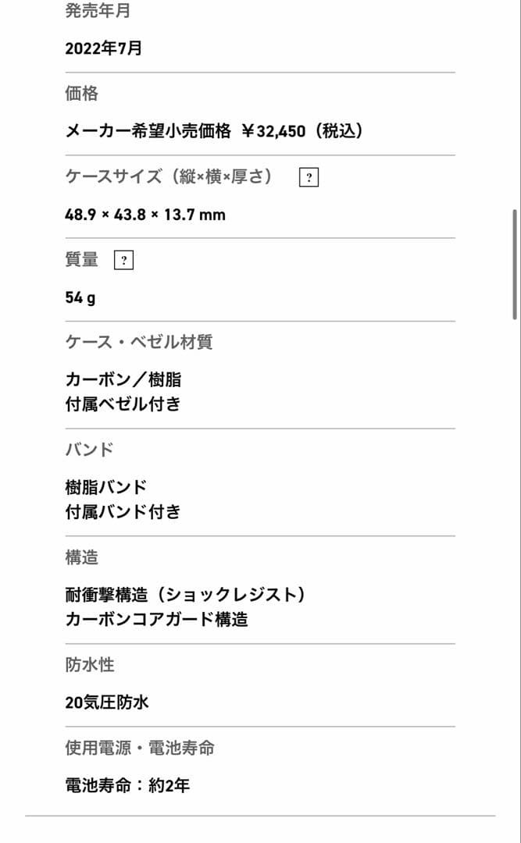The height and width of the screenshot is (843, 521).
Task: Click the 耐衝撃構造(ショックレジスト) text
Action: pyautogui.click(x=186, y=595)
